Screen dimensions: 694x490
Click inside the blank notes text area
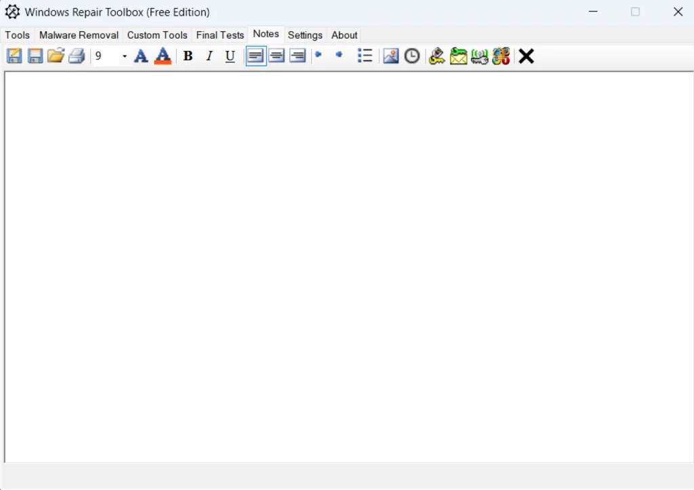[347, 264]
